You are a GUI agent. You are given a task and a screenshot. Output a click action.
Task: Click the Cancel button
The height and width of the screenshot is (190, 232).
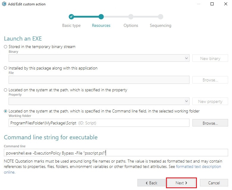pos(214,183)
